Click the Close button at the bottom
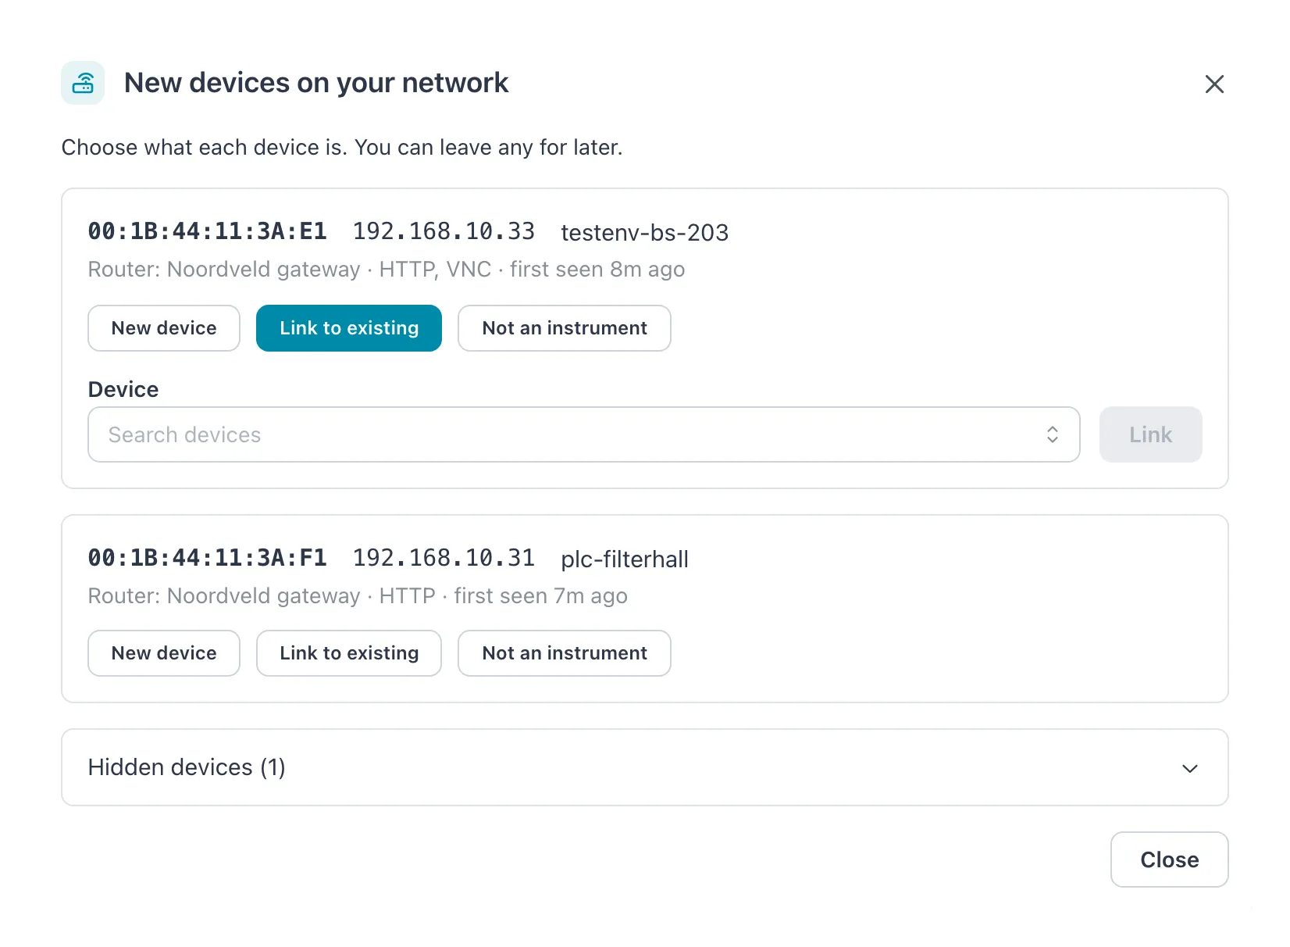This screenshot has height=947, width=1290. point(1170,859)
